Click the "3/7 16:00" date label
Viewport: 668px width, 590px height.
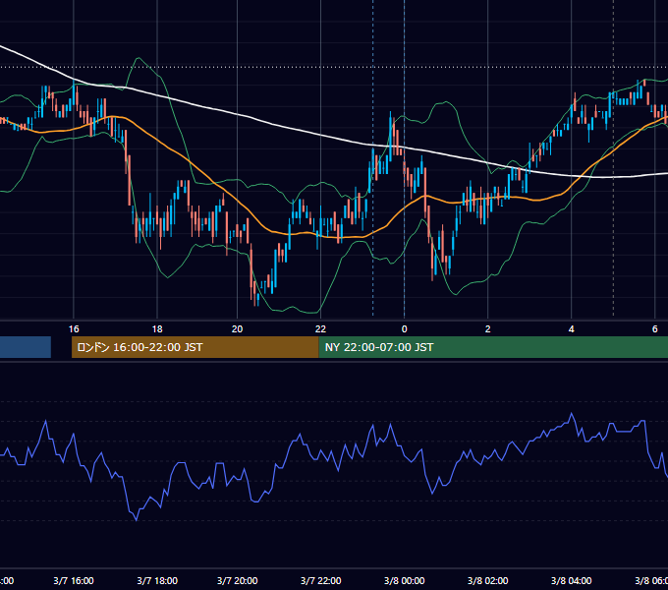pos(74,580)
